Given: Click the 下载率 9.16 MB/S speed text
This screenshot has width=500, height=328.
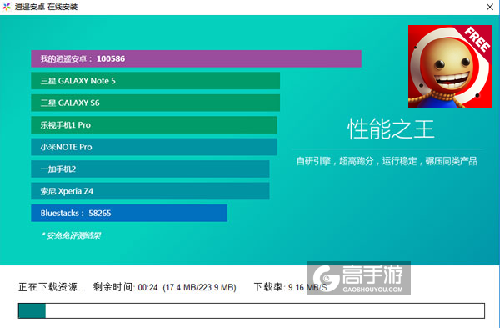Looking at the screenshot, I should (291, 287).
